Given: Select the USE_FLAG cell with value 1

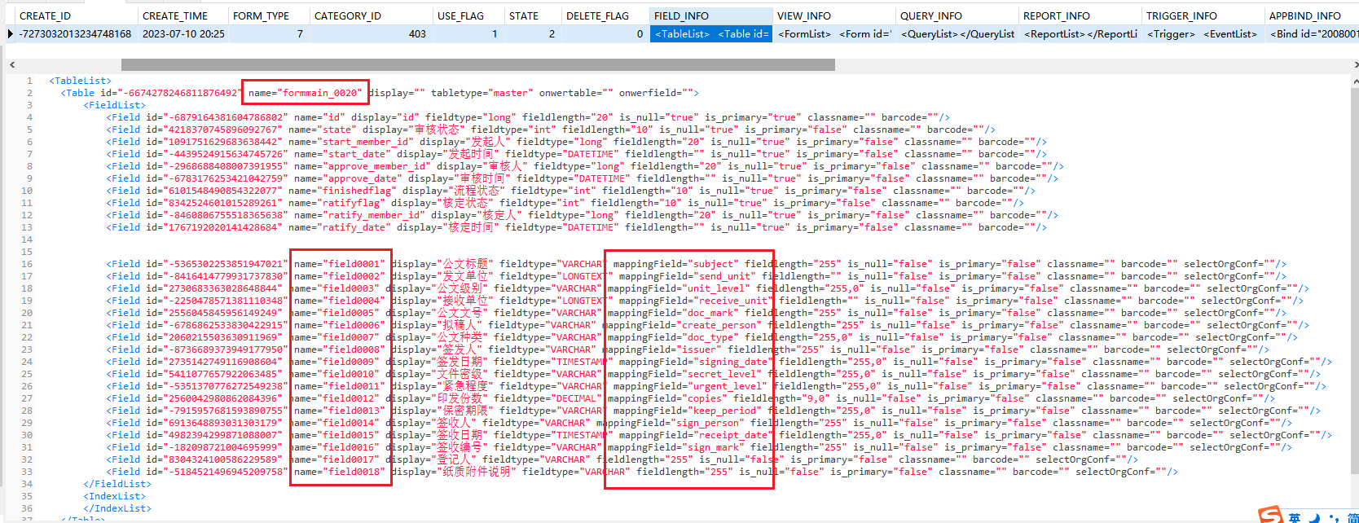Looking at the screenshot, I should [468, 33].
